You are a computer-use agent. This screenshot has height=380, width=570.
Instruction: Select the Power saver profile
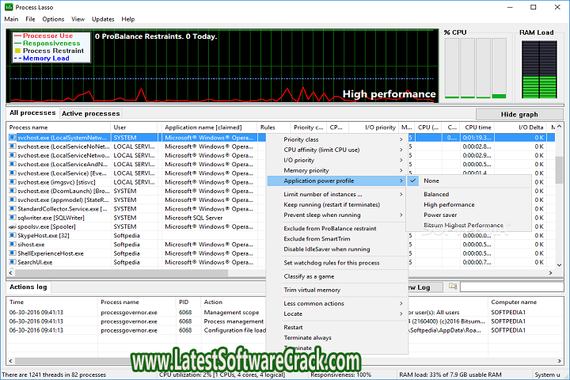coord(440,215)
